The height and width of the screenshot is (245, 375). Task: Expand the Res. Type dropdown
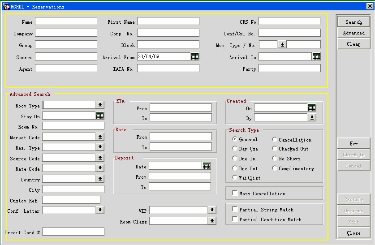(x=100, y=147)
